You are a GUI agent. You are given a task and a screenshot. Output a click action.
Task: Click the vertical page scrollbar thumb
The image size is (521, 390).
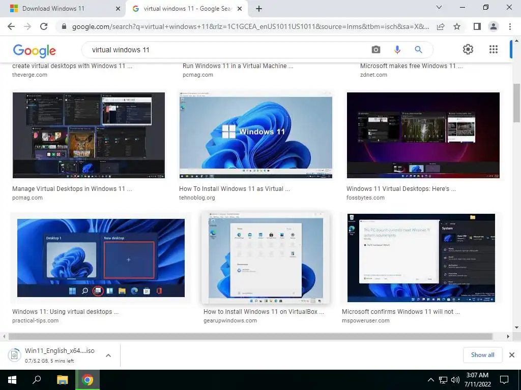(517, 103)
